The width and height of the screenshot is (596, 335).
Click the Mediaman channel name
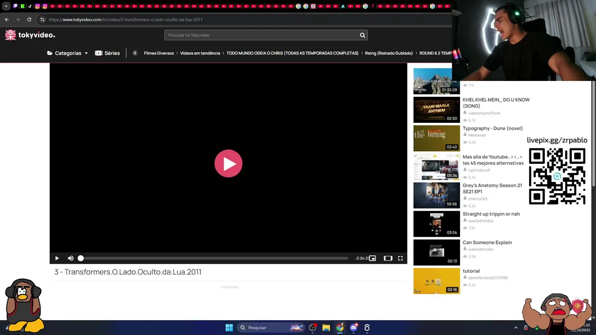coord(477,135)
